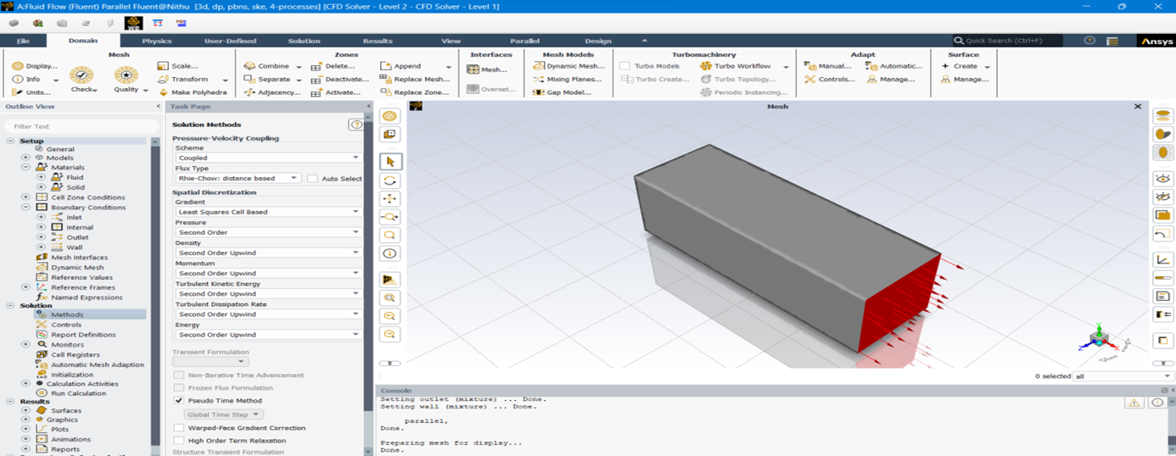Open Mesh Interfaces from ribbon
The height and width of the screenshot is (456, 1176).
pos(488,70)
